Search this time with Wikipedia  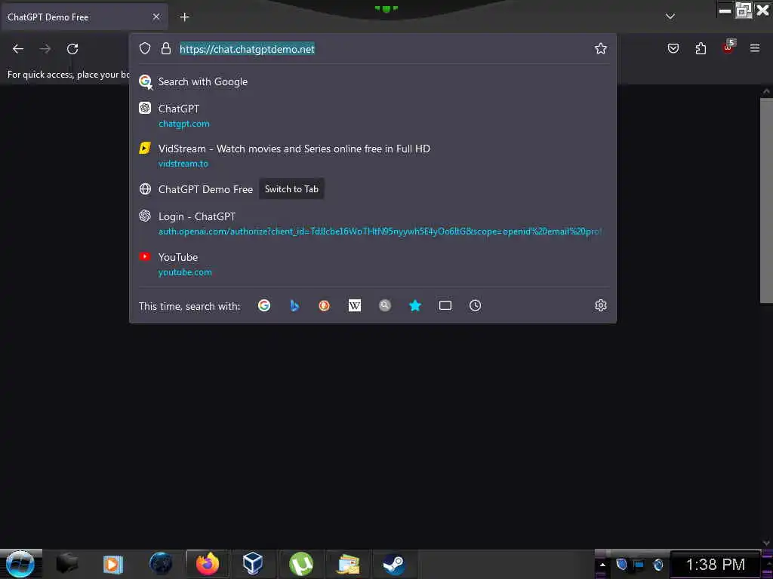(x=355, y=306)
